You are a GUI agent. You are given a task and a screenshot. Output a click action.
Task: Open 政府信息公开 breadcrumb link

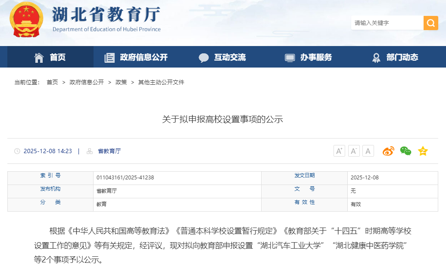point(87,82)
